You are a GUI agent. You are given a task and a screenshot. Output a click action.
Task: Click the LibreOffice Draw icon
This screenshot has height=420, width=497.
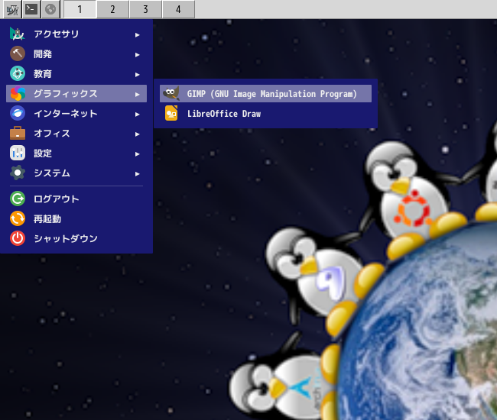click(x=171, y=113)
